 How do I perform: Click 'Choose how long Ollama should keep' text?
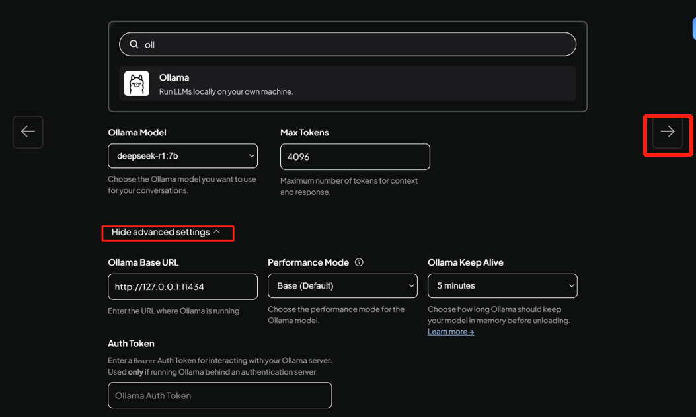(499, 315)
